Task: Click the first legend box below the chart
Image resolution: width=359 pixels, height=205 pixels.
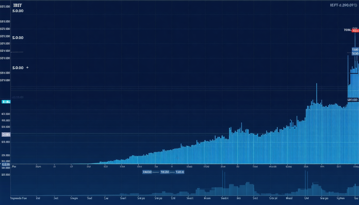Action: click(x=147, y=172)
